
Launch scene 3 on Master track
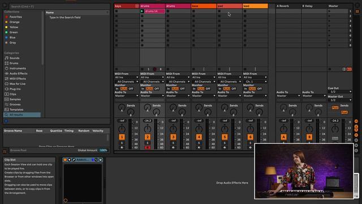point(329,21)
